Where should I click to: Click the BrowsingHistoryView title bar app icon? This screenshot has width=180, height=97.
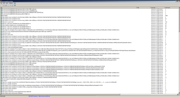tap(1, 1)
